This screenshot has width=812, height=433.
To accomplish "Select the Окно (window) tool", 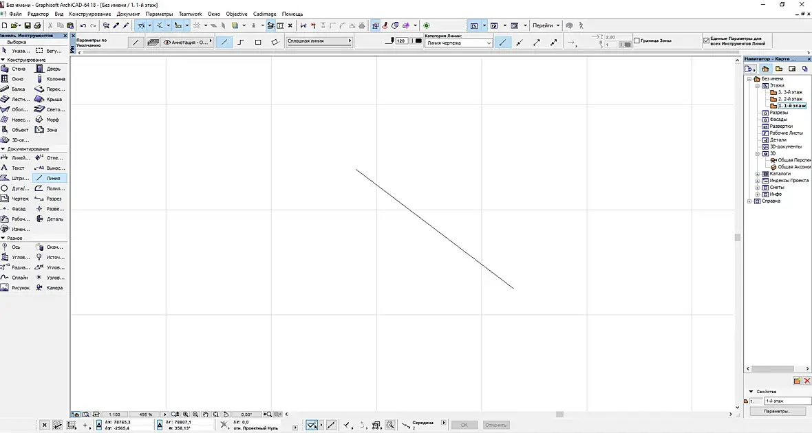I will pyautogui.click(x=14, y=78).
